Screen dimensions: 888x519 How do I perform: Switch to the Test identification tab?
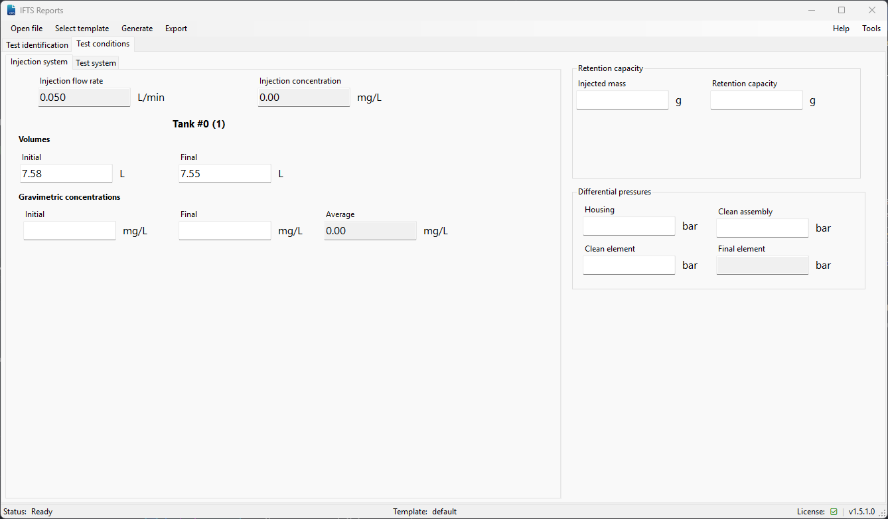[x=37, y=45]
